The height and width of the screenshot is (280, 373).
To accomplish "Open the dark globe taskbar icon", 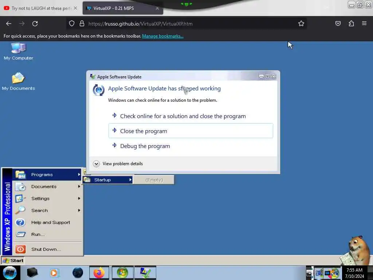I will 78,273.
